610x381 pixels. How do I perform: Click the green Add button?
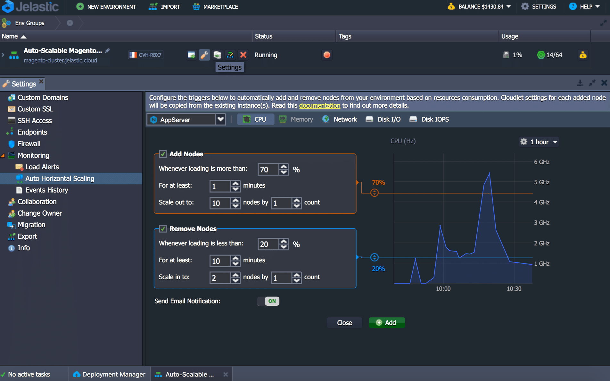(x=386, y=323)
